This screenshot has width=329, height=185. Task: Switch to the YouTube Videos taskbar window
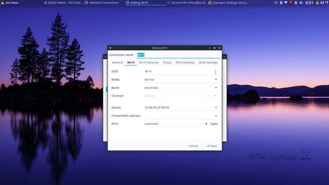click(x=64, y=3)
